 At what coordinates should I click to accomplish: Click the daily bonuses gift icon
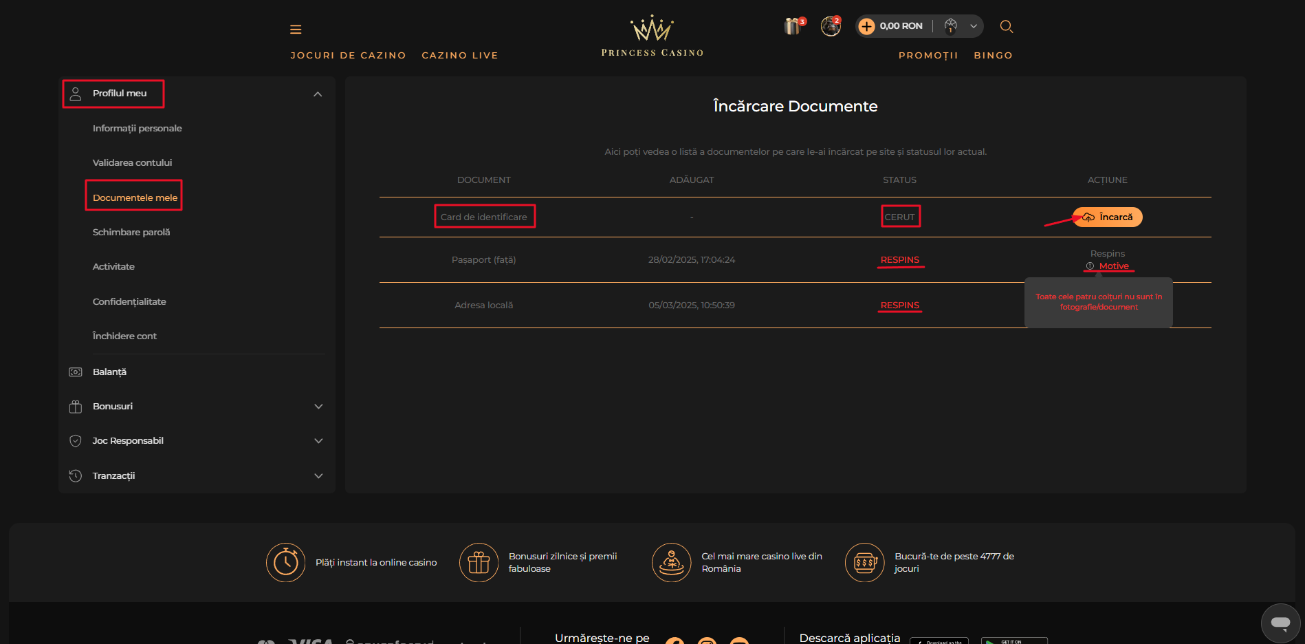[x=479, y=563]
